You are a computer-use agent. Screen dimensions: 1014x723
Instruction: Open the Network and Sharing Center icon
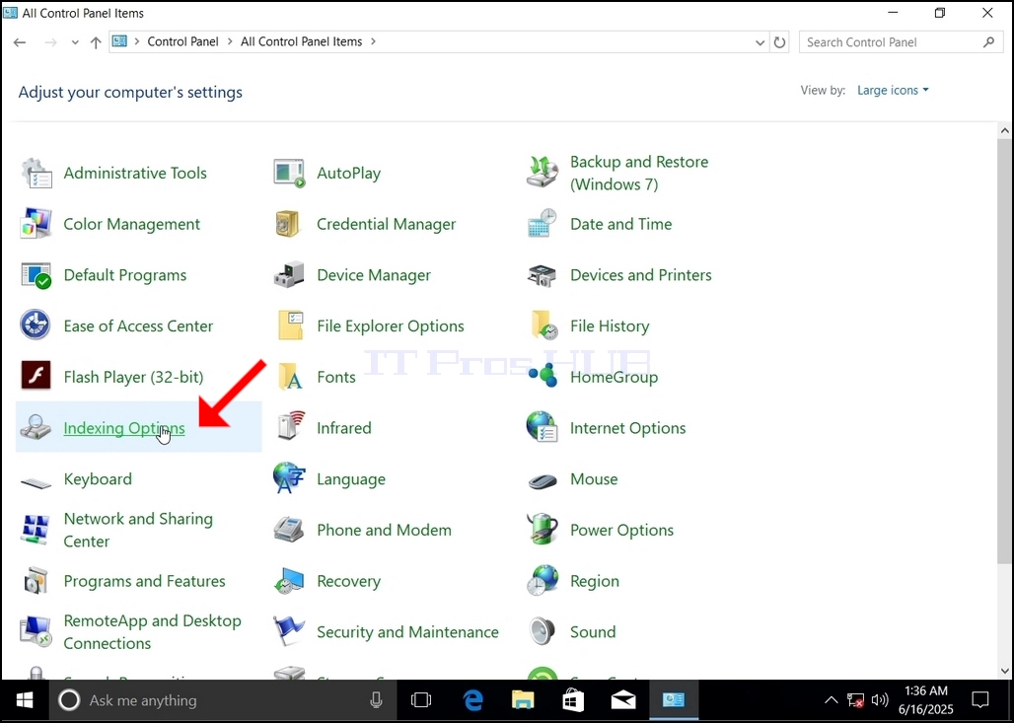click(36, 530)
